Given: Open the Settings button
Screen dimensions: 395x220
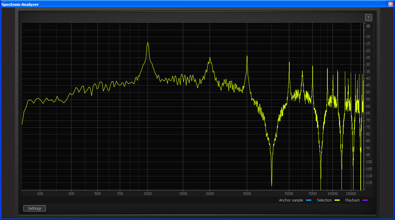Looking at the screenshot, I should click(35, 208).
